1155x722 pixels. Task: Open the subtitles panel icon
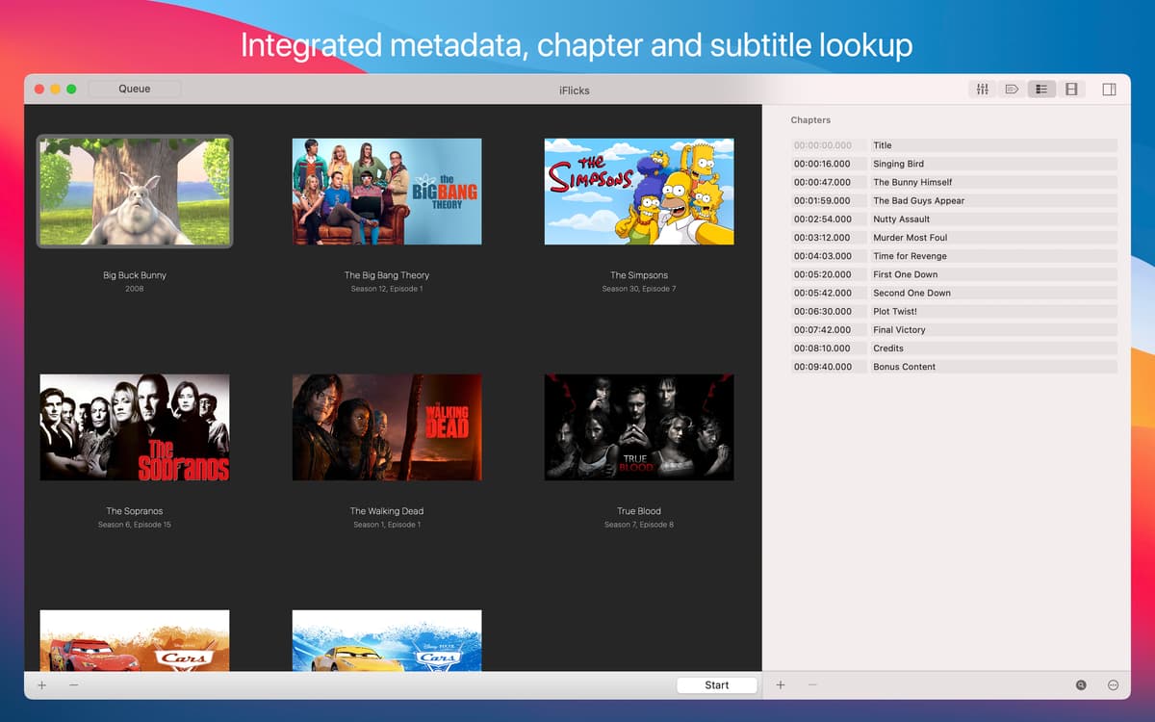[1070, 89]
